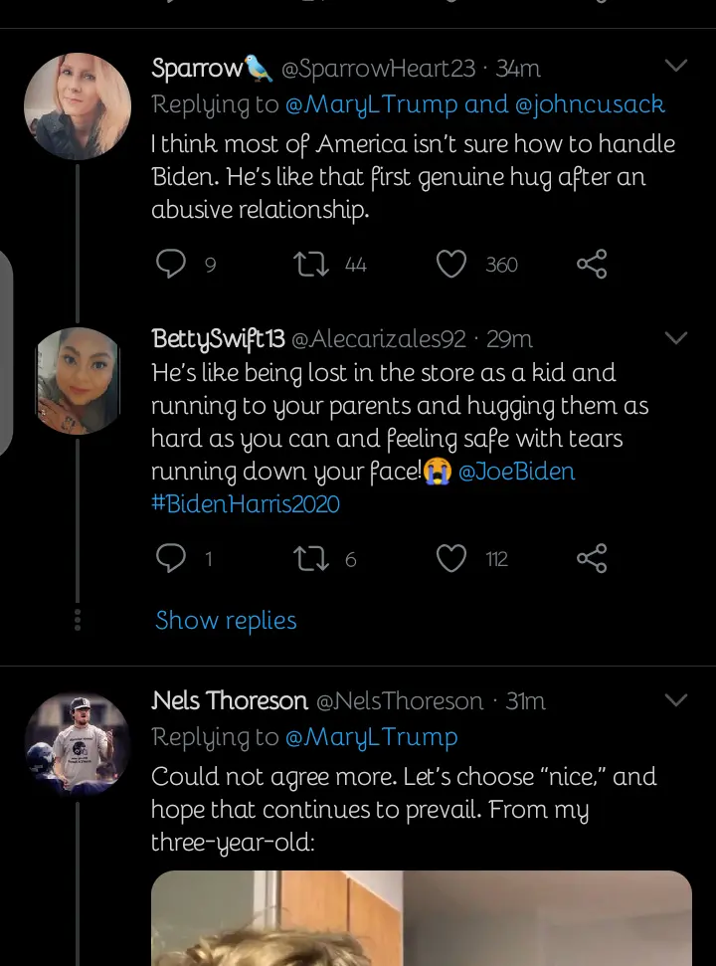Reply to BettySwift13's tweet

coord(172,558)
